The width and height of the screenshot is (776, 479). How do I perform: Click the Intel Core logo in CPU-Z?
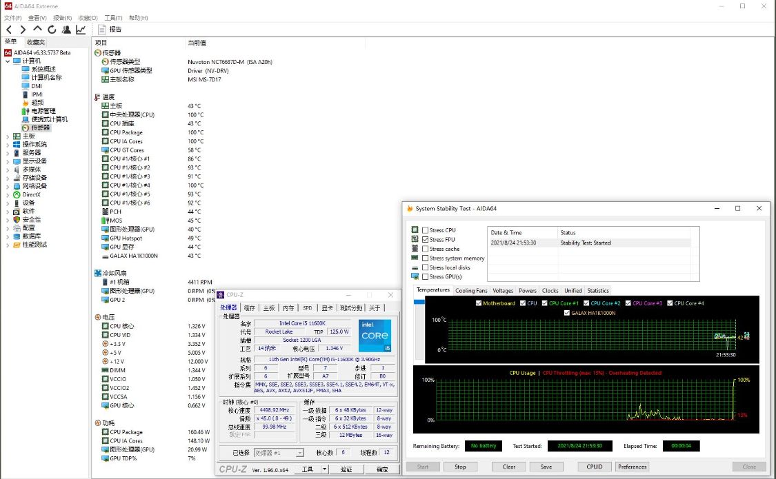(x=375, y=336)
